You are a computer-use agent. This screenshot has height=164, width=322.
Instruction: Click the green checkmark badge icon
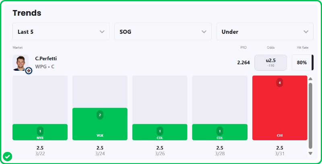pos(7,156)
